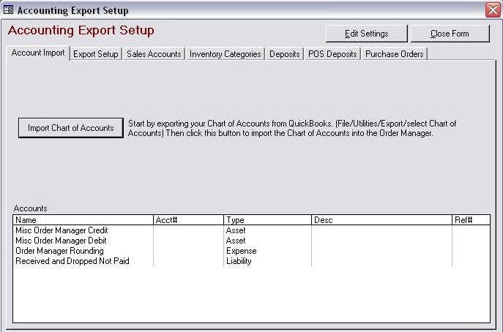Select the POS Deposits tab
Image resolution: width=503 pixels, height=332 pixels.
332,54
